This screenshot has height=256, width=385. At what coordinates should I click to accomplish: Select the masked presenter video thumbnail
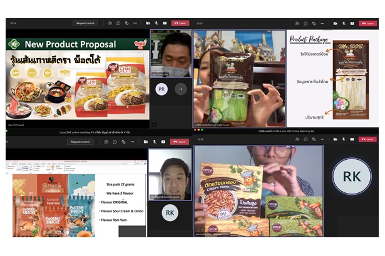[x=171, y=54]
